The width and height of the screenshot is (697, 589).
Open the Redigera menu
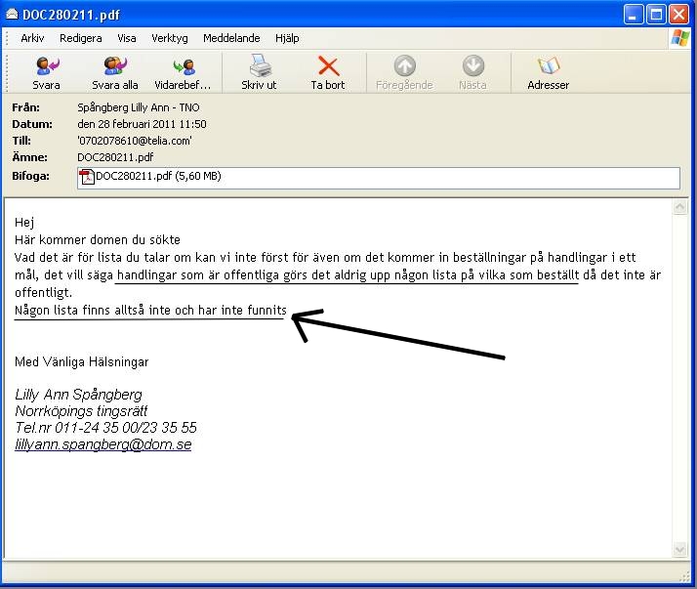(80, 38)
